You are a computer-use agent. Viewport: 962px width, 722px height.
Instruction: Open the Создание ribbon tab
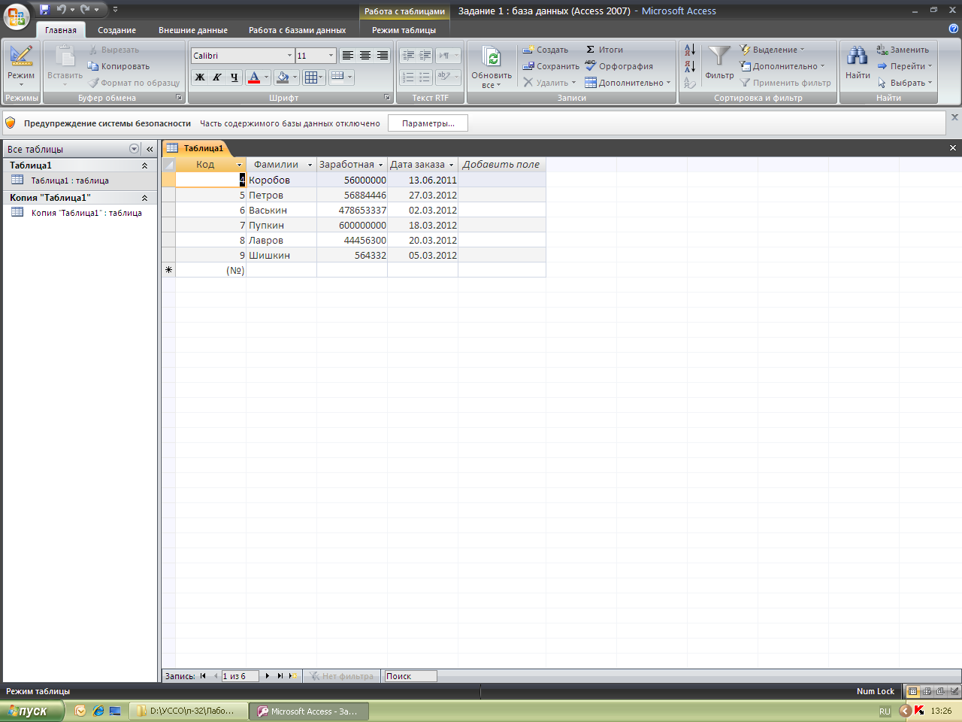(117, 30)
